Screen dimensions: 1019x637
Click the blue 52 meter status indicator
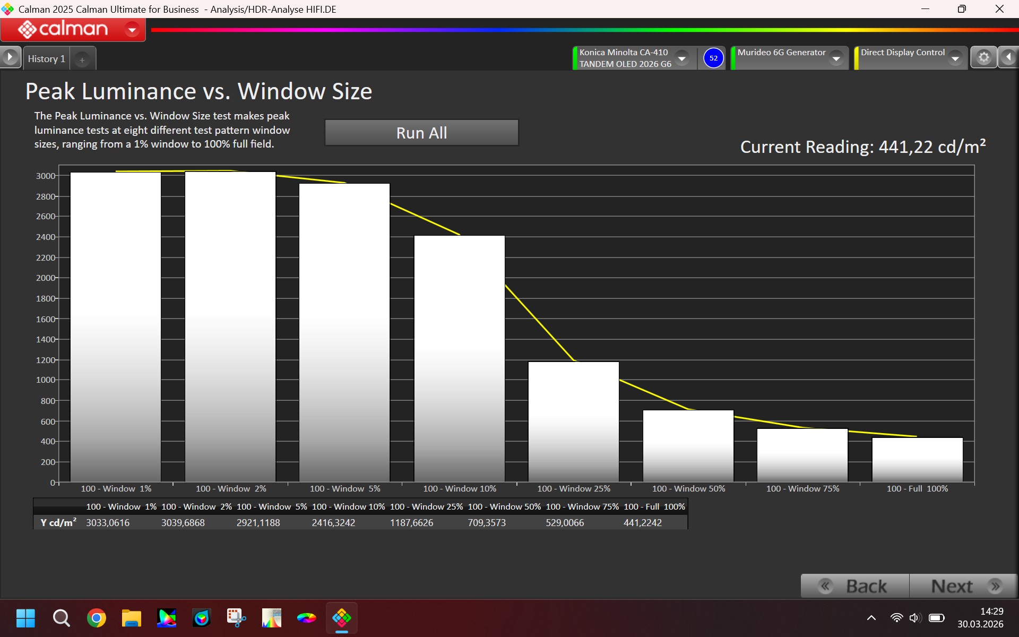(x=713, y=58)
